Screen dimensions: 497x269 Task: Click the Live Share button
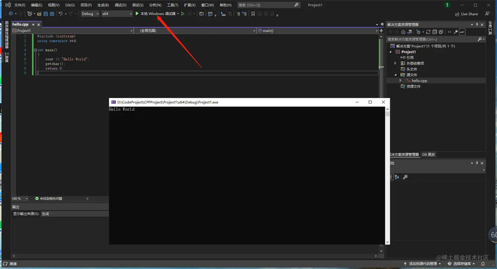point(467,14)
